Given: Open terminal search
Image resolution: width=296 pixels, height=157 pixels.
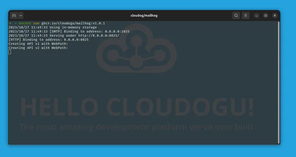Looking at the screenshot, I should (x=236, y=16).
